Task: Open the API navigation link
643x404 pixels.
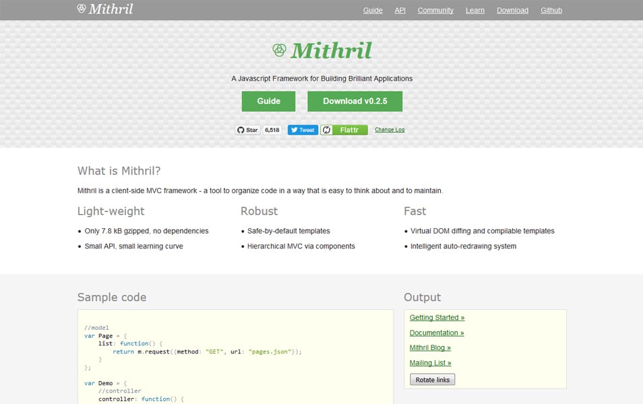Action: (400, 10)
